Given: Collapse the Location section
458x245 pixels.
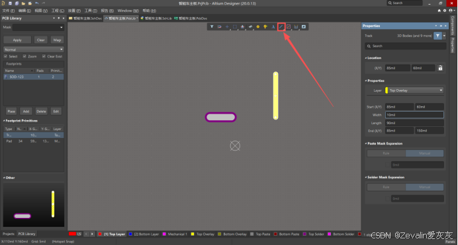Looking at the screenshot, I should click(x=366, y=58).
